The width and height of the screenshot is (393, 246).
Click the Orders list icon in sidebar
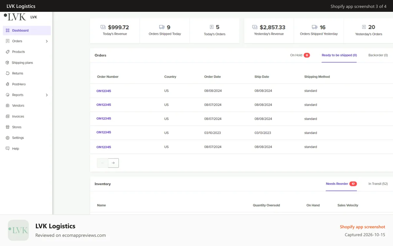coord(8,41)
